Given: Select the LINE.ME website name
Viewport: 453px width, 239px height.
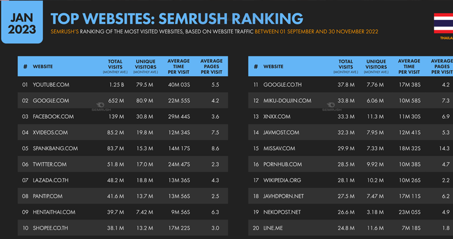Looking at the screenshot, I should [x=273, y=228].
